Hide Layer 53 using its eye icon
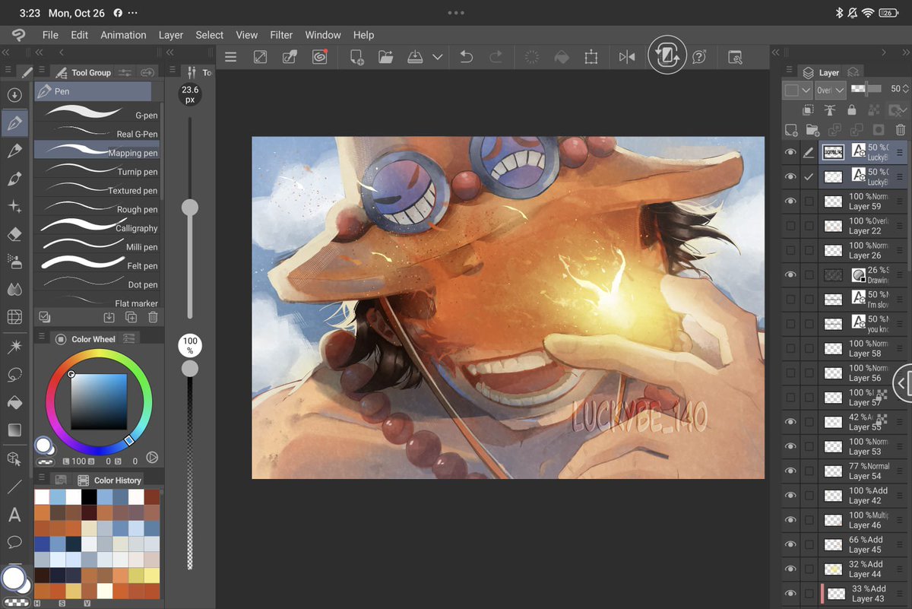Screen dimensions: 912x609 (x=790, y=446)
